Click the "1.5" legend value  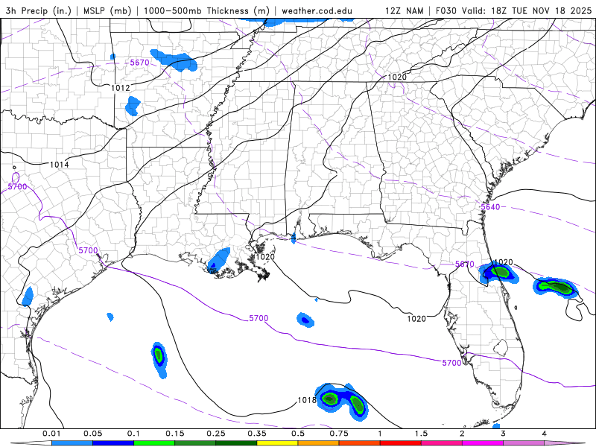421,434
